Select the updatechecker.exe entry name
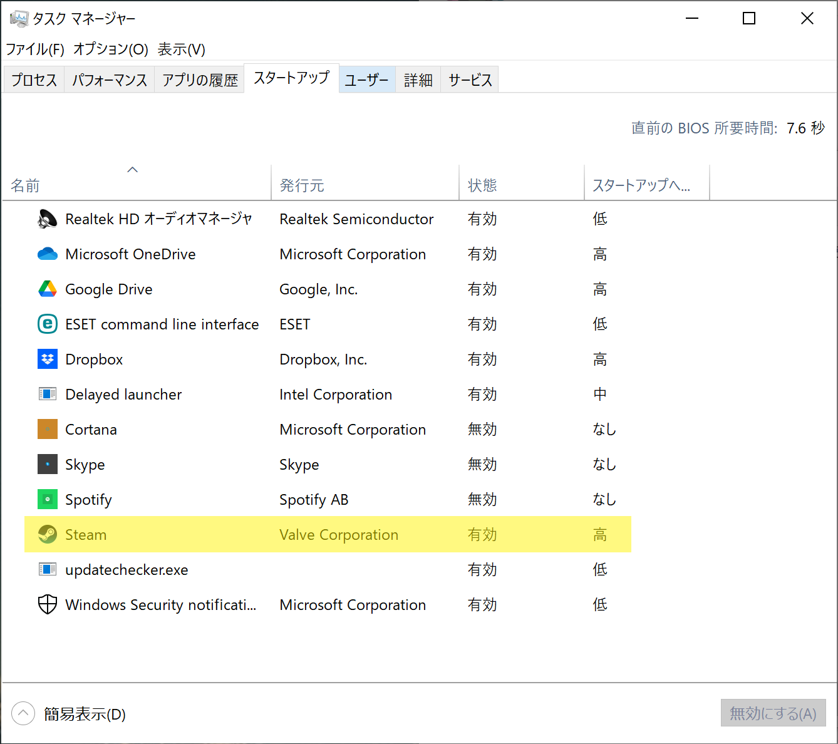The width and height of the screenshot is (838, 744). (x=127, y=570)
